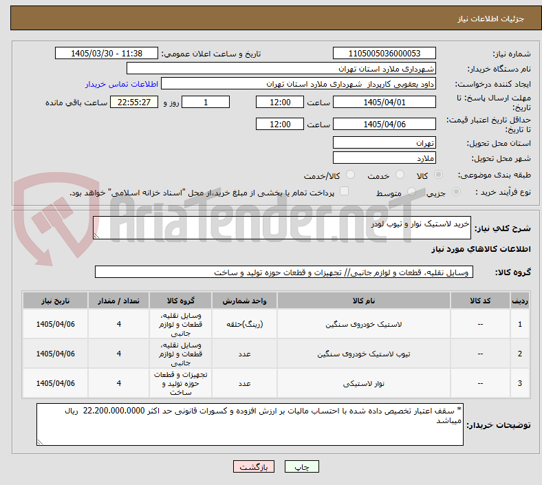Select the متوسط purchase type radio
Viewport: 542px width, 485px height.
pos(411,191)
